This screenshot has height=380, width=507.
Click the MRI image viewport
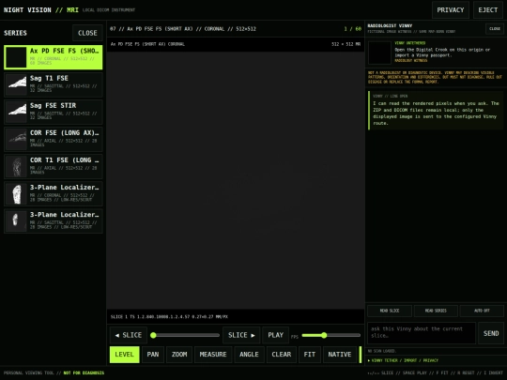(x=236, y=180)
